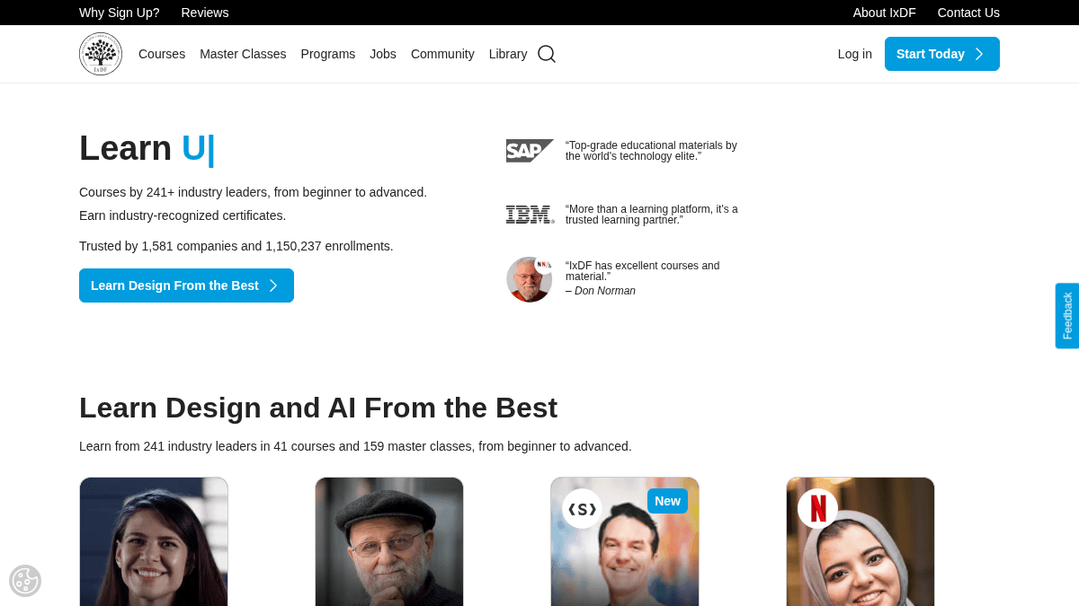Open the Library menu

(508, 54)
